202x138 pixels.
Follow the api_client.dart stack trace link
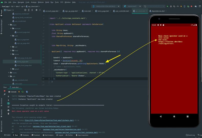[x=52, y=126]
